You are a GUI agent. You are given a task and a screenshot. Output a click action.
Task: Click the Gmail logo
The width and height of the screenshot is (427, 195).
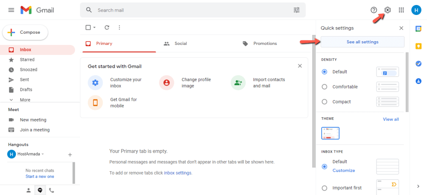click(x=37, y=10)
